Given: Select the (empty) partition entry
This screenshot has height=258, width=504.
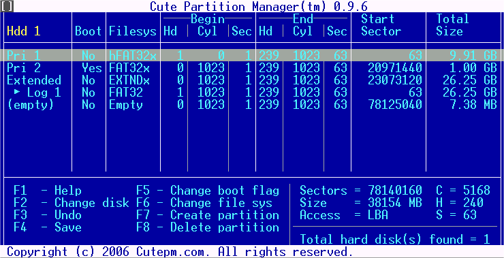Looking at the screenshot, I should (x=252, y=105).
